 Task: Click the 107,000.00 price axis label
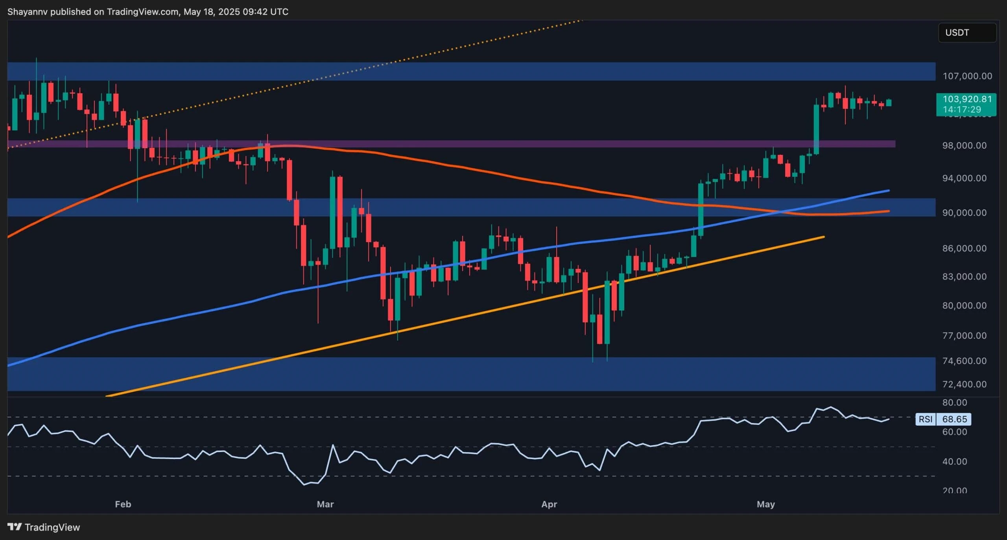pyautogui.click(x=967, y=76)
